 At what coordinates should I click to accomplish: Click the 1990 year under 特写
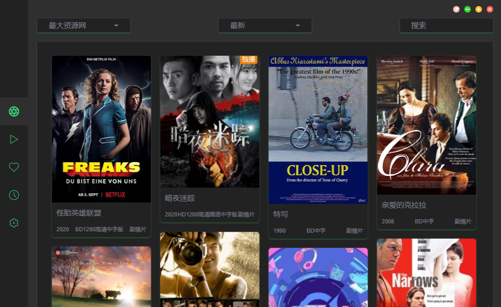tap(279, 230)
